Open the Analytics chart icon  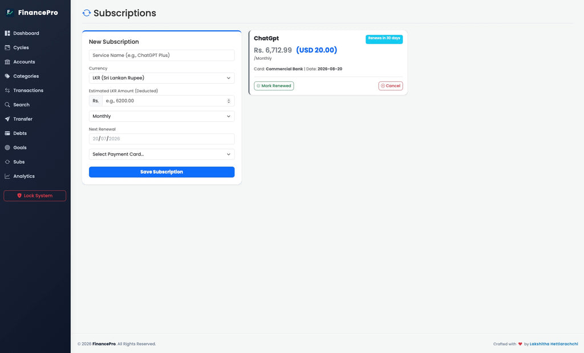click(7, 176)
